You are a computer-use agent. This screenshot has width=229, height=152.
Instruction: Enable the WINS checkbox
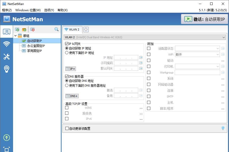pyautogui.click(x=67, y=108)
